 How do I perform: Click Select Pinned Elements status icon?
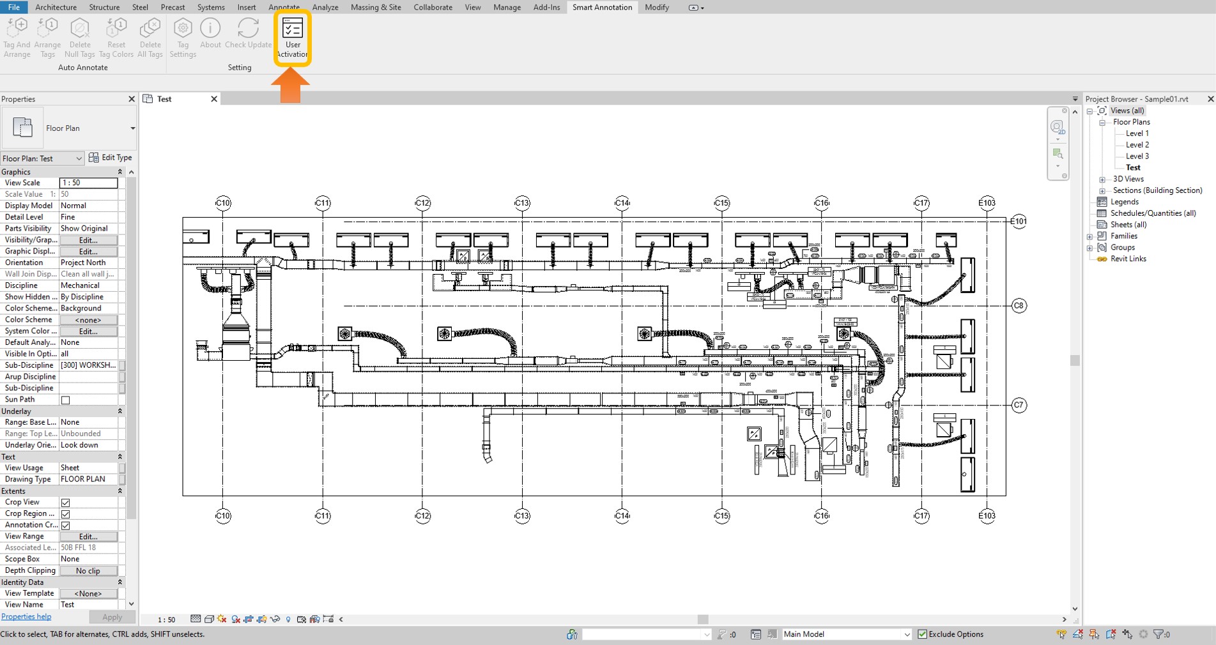[x=1095, y=634]
